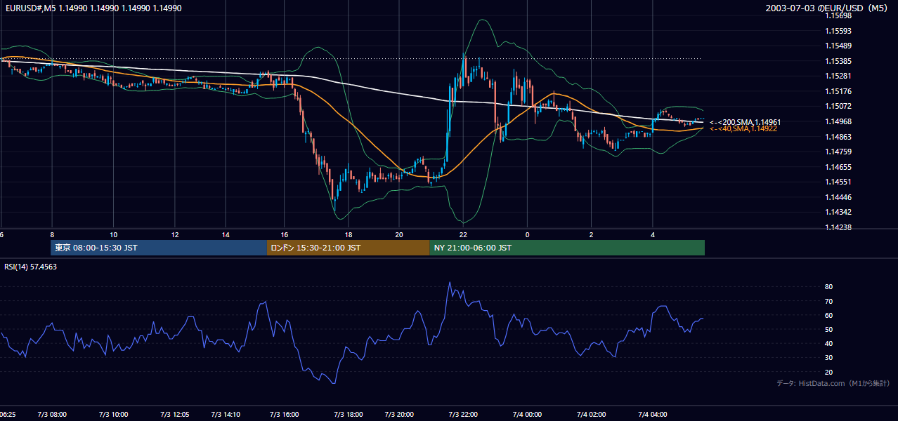Click price scale value 1.15281

coord(838,76)
